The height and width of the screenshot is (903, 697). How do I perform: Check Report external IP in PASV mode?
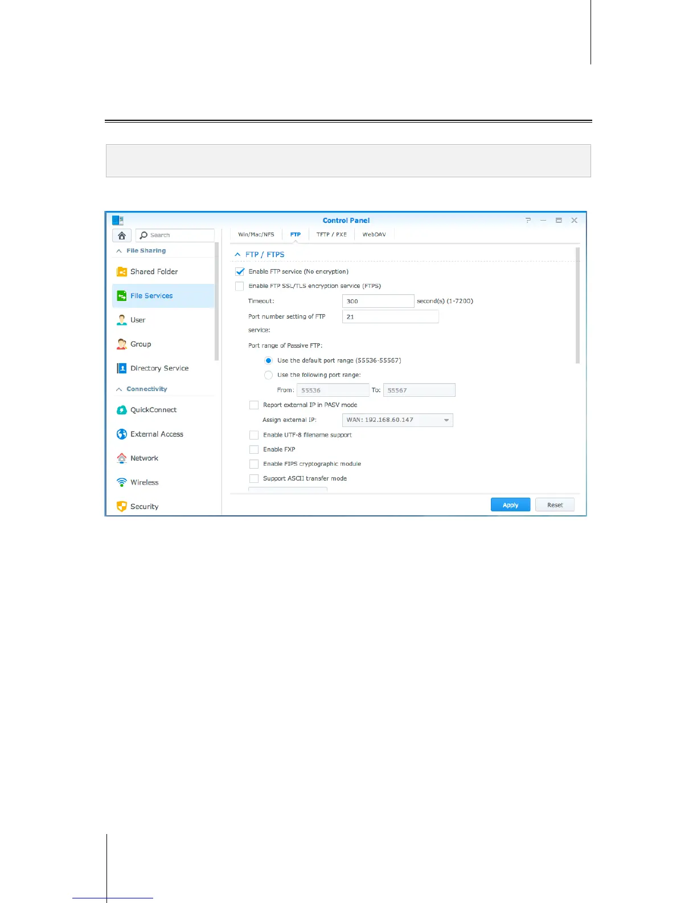(x=254, y=405)
